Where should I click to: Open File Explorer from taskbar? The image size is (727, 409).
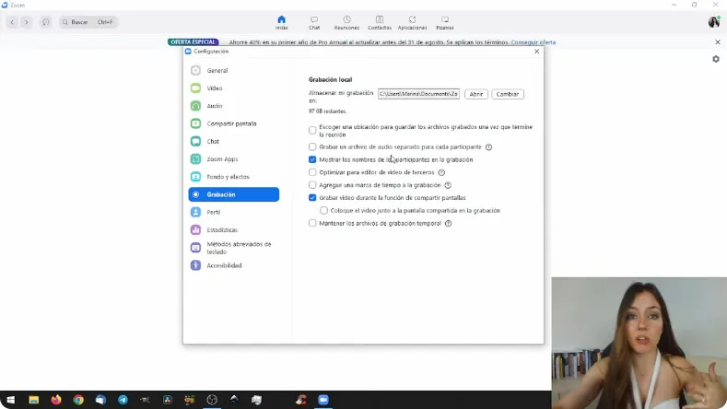[x=34, y=400]
